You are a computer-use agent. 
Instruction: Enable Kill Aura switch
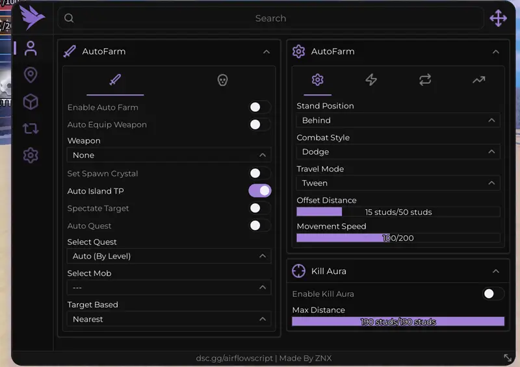[493, 294]
